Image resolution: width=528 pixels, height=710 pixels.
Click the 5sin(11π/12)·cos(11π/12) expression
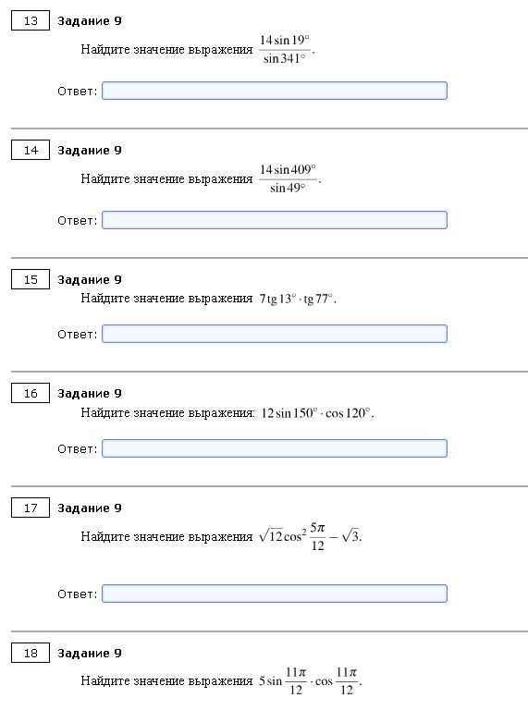tap(309, 681)
